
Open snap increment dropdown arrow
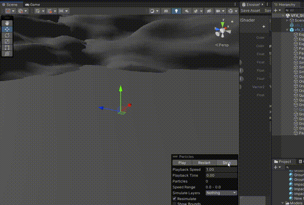click(66, 11)
